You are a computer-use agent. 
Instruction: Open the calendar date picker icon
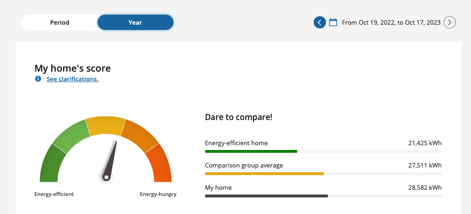[333, 22]
